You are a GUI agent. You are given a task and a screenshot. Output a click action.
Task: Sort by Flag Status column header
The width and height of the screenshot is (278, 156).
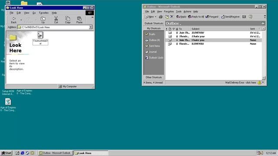[x=174, y=29]
